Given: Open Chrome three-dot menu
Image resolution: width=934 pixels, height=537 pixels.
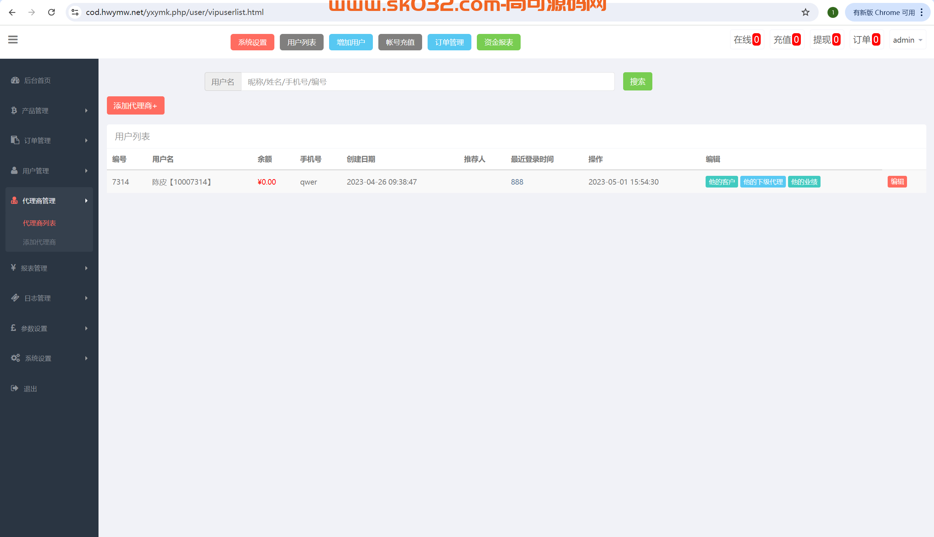Looking at the screenshot, I should tap(922, 12).
